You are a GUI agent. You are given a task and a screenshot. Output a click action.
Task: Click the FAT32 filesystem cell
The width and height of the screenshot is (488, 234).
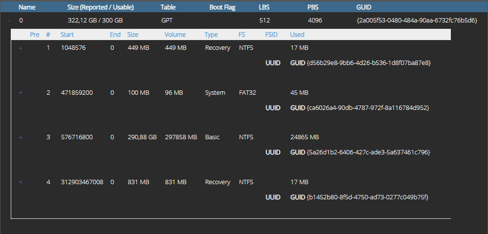pos(247,93)
